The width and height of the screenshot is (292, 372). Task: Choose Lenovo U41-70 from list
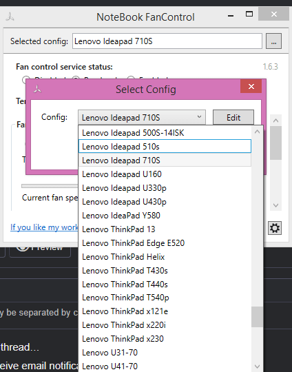click(x=165, y=366)
